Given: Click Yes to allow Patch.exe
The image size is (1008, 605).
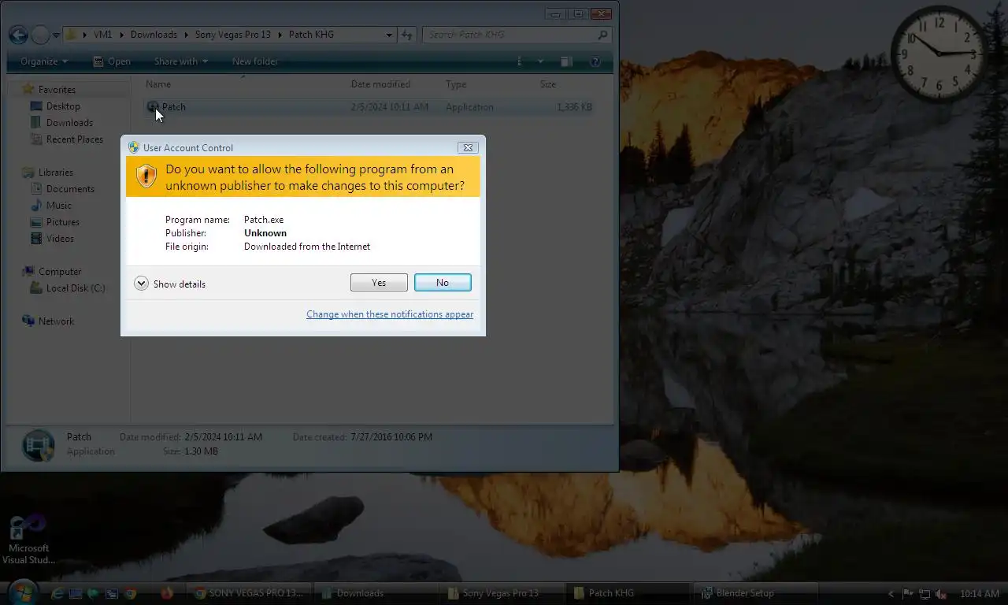Looking at the screenshot, I should coord(379,283).
